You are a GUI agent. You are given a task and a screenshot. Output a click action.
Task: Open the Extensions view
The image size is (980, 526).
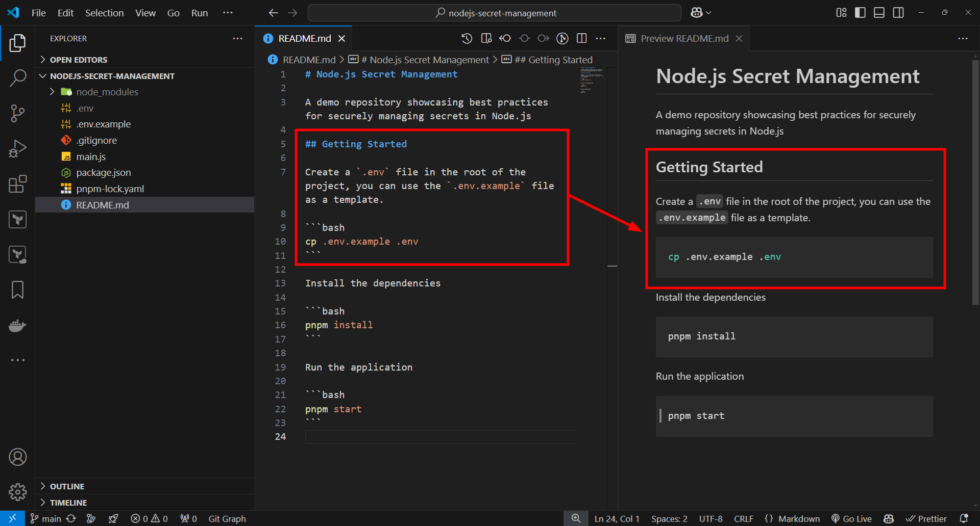click(18, 184)
